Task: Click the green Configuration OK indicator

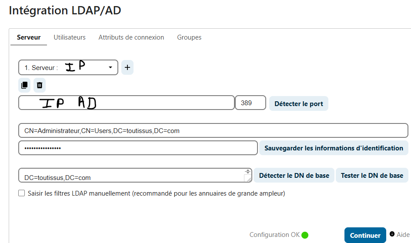Action: pyautogui.click(x=305, y=235)
